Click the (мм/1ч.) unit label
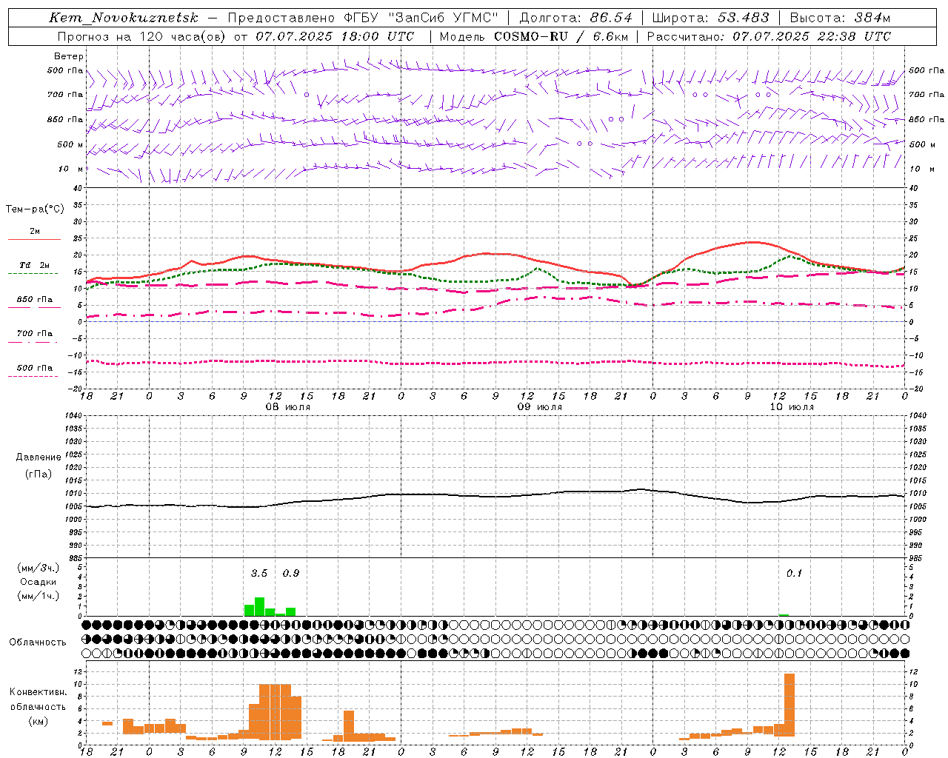 pyautogui.click(x=38, y=596)
